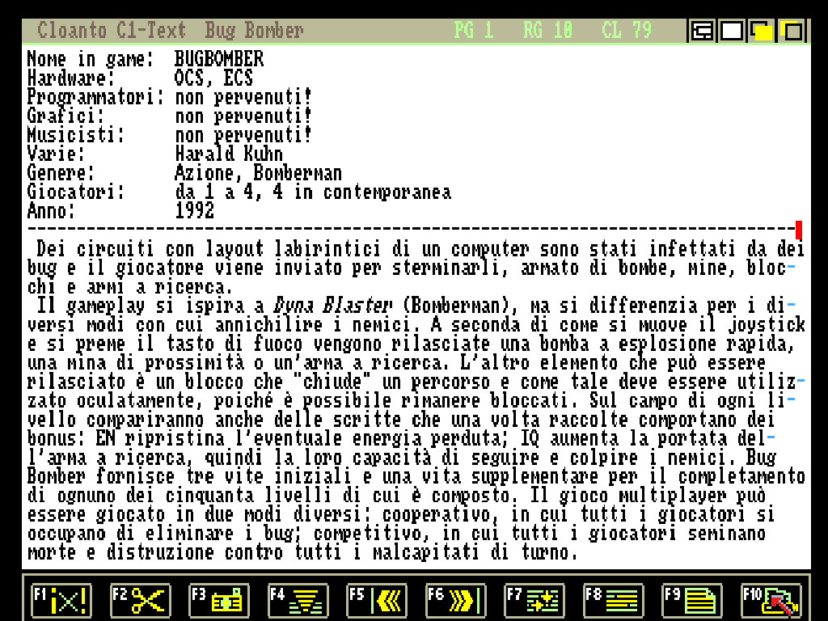The width and height of the screenshot is (828, 621).
Task: Click the gadget with large yellow square
Action: pyautogui.click(x=762, y=32)
